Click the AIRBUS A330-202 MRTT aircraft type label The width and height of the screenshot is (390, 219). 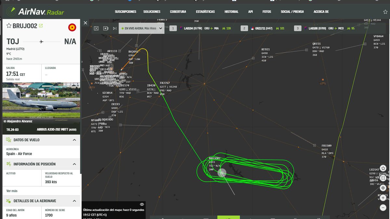coord(57,129)
